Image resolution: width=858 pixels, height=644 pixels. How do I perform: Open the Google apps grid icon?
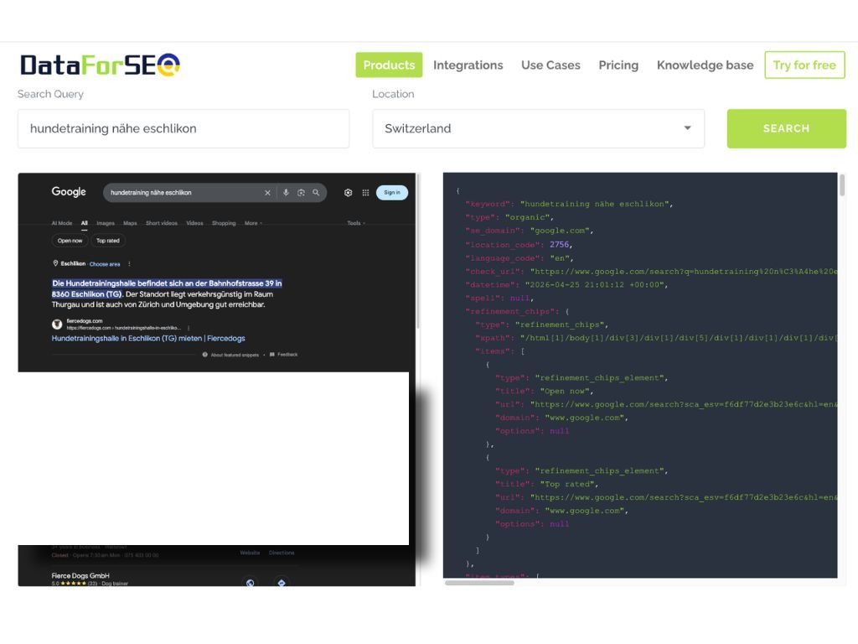pyautogui.click(x=365, y=193)
